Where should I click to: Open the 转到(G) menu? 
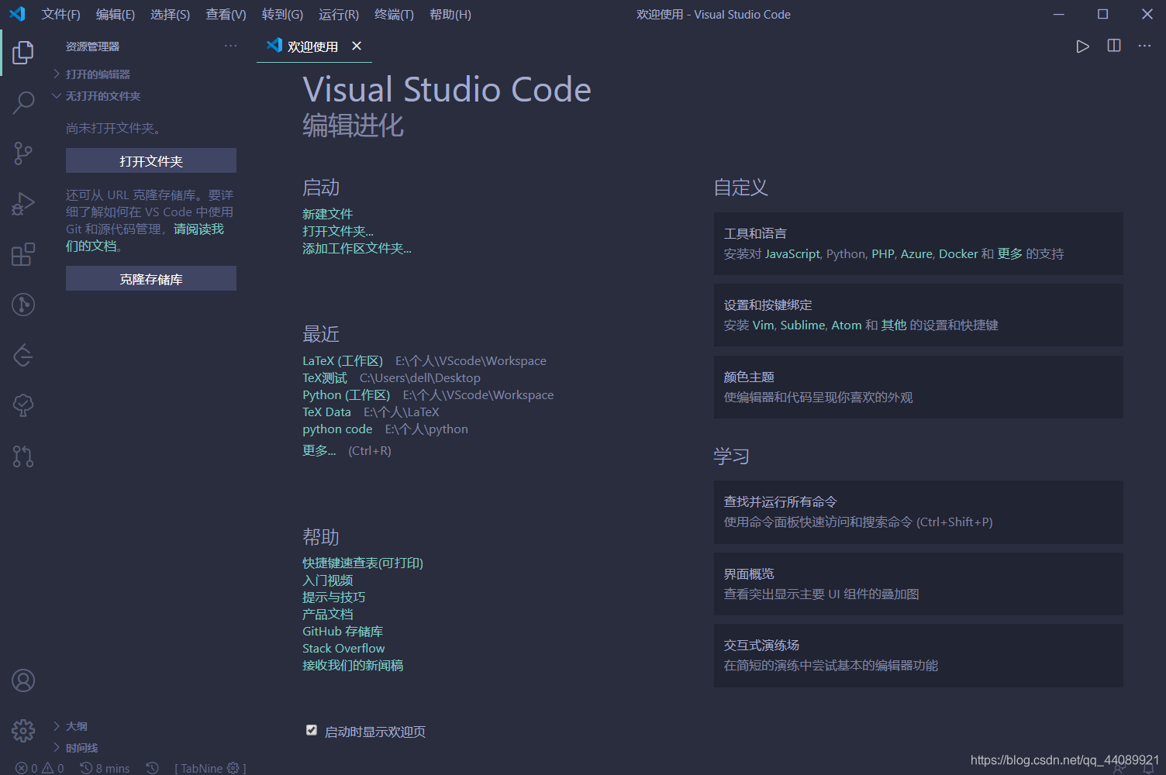click(x=282, y=15)
